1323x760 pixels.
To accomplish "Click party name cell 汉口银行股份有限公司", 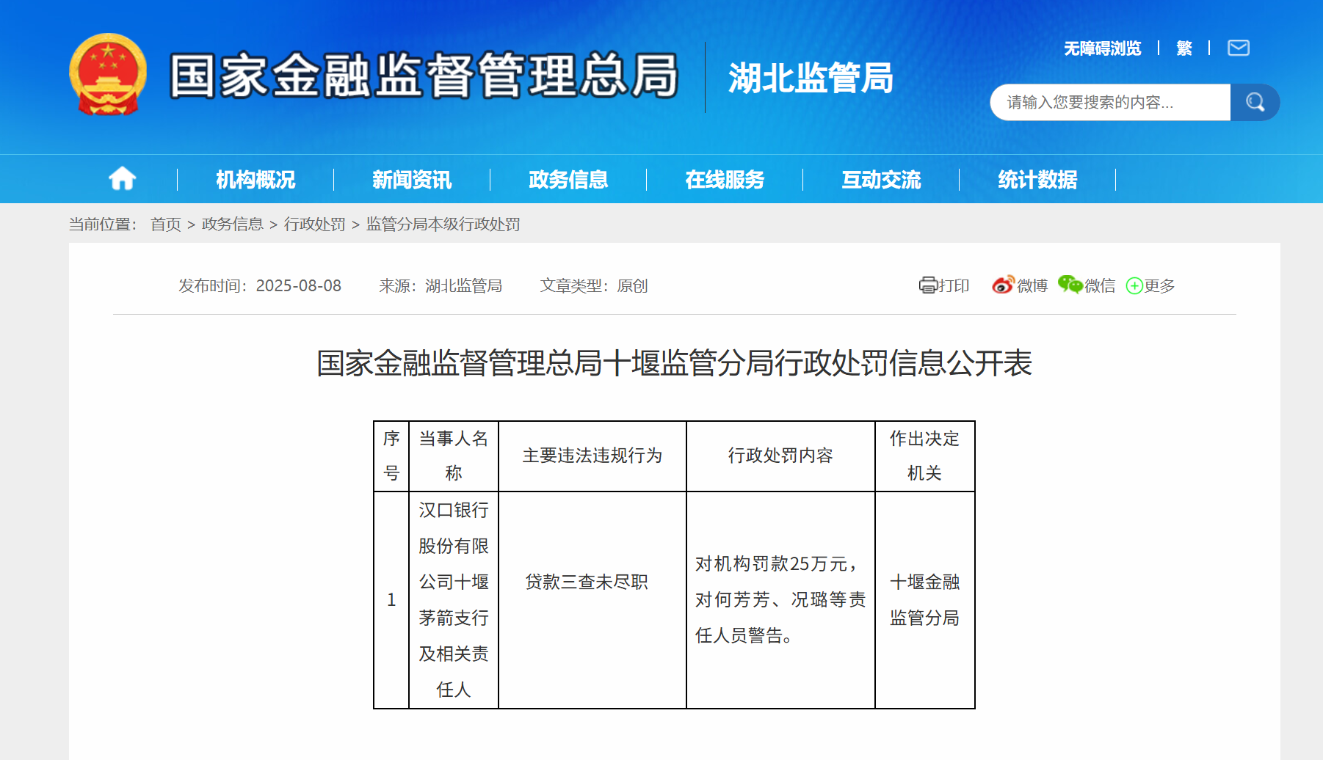I will tap(454, 599).
